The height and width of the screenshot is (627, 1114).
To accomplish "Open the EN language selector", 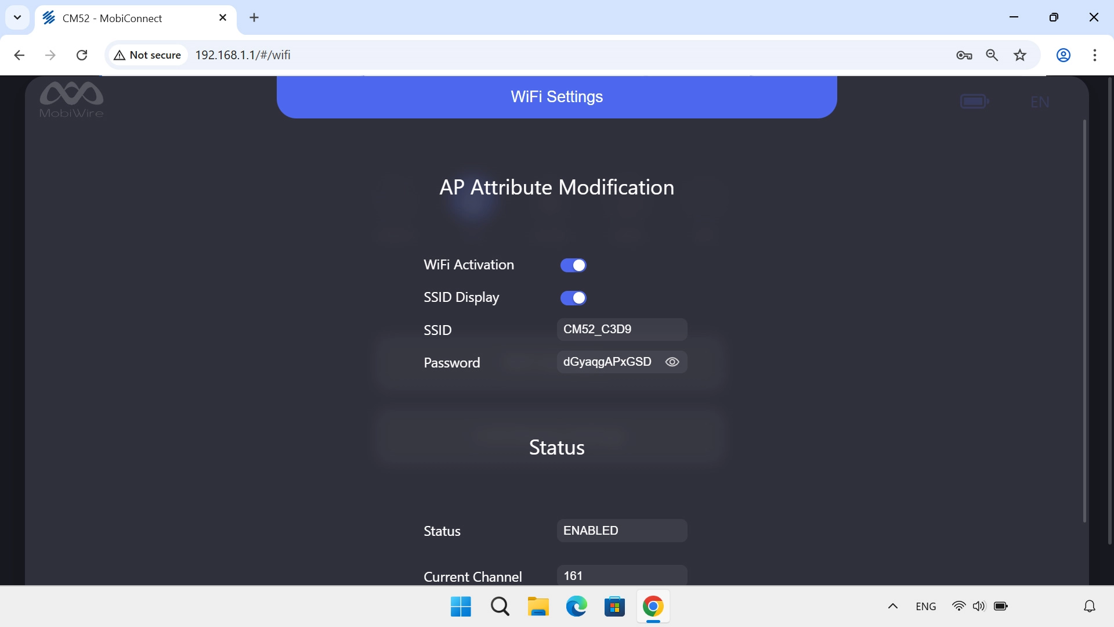I will coord(1039,102).
